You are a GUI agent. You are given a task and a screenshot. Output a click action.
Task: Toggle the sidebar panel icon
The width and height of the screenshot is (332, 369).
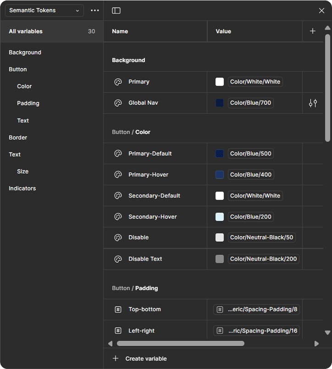116,11
